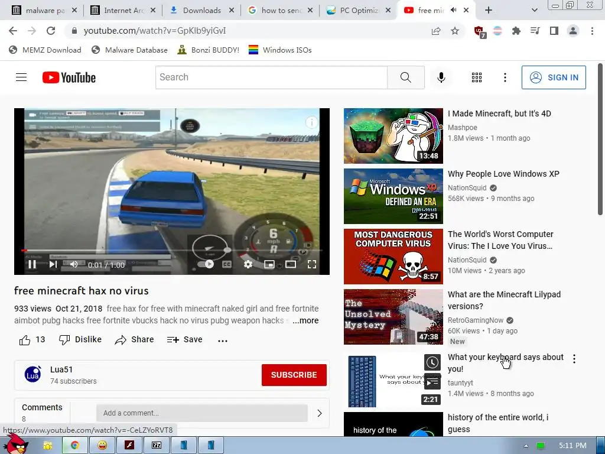Image resolution: width=605 pixels, height=454 pixels.
Task: Enable miniplayer mode
Action: pyautogui.click(x=269, y=264)
